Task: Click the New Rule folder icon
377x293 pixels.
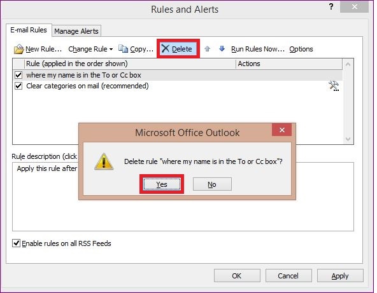Action: [x=18, y=49]
